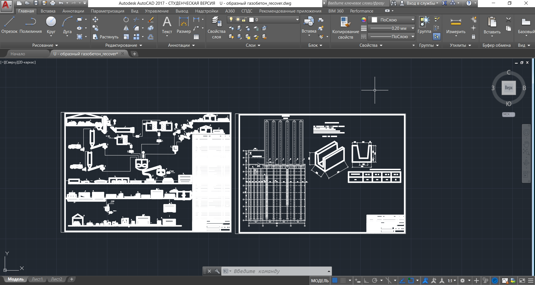Click viewport label [2D-каркас]
Viewport: 535px width, 285px height.
point(27,62)
